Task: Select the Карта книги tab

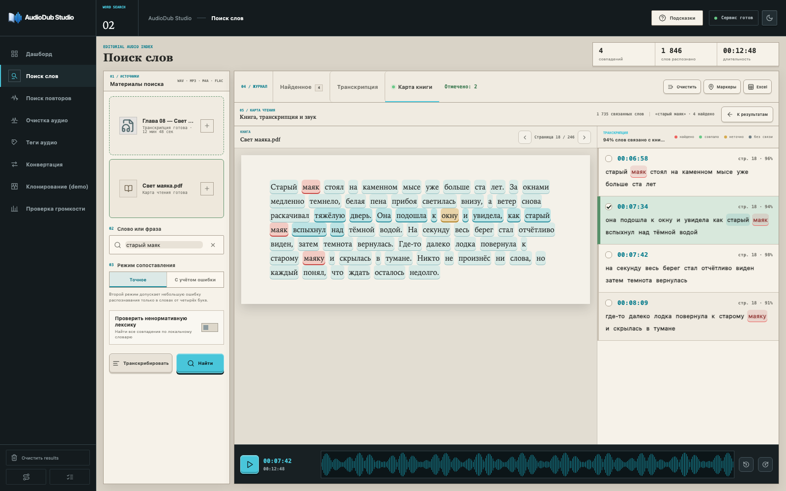Action: coord(412,87)
